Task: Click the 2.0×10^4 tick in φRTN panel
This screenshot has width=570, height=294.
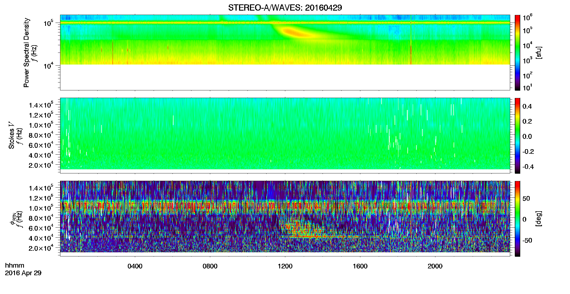Action: [x=41, y=248]
